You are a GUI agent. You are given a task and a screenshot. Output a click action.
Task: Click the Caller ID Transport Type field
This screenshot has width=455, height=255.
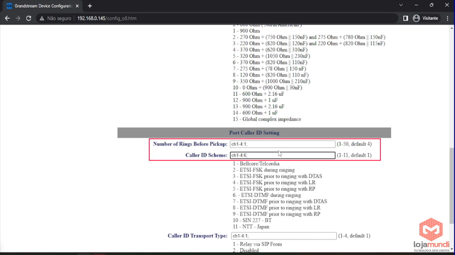tap(284, 236)
